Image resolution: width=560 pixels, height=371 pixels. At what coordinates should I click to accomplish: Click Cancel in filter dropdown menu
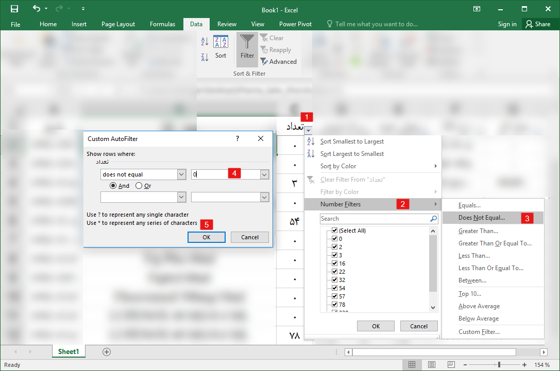click(x=418, y=326)
